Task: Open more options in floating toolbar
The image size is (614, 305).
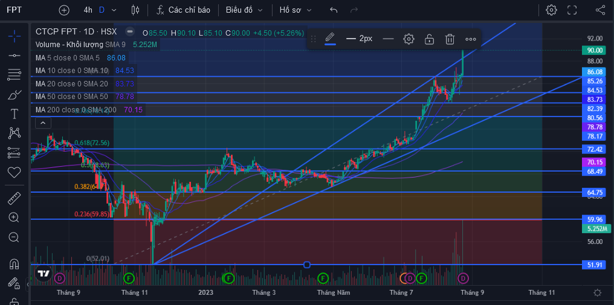Action: coord(471,39)
